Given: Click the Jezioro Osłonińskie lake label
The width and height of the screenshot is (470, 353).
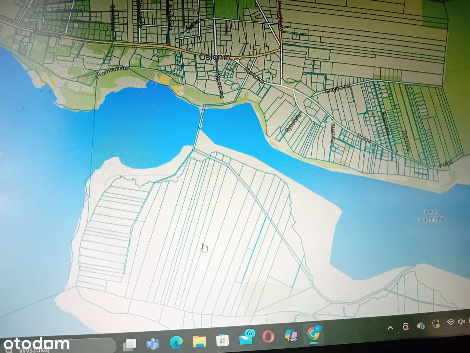Looking at the screenshot, I should pyautogui.click(x=432, y=215).
